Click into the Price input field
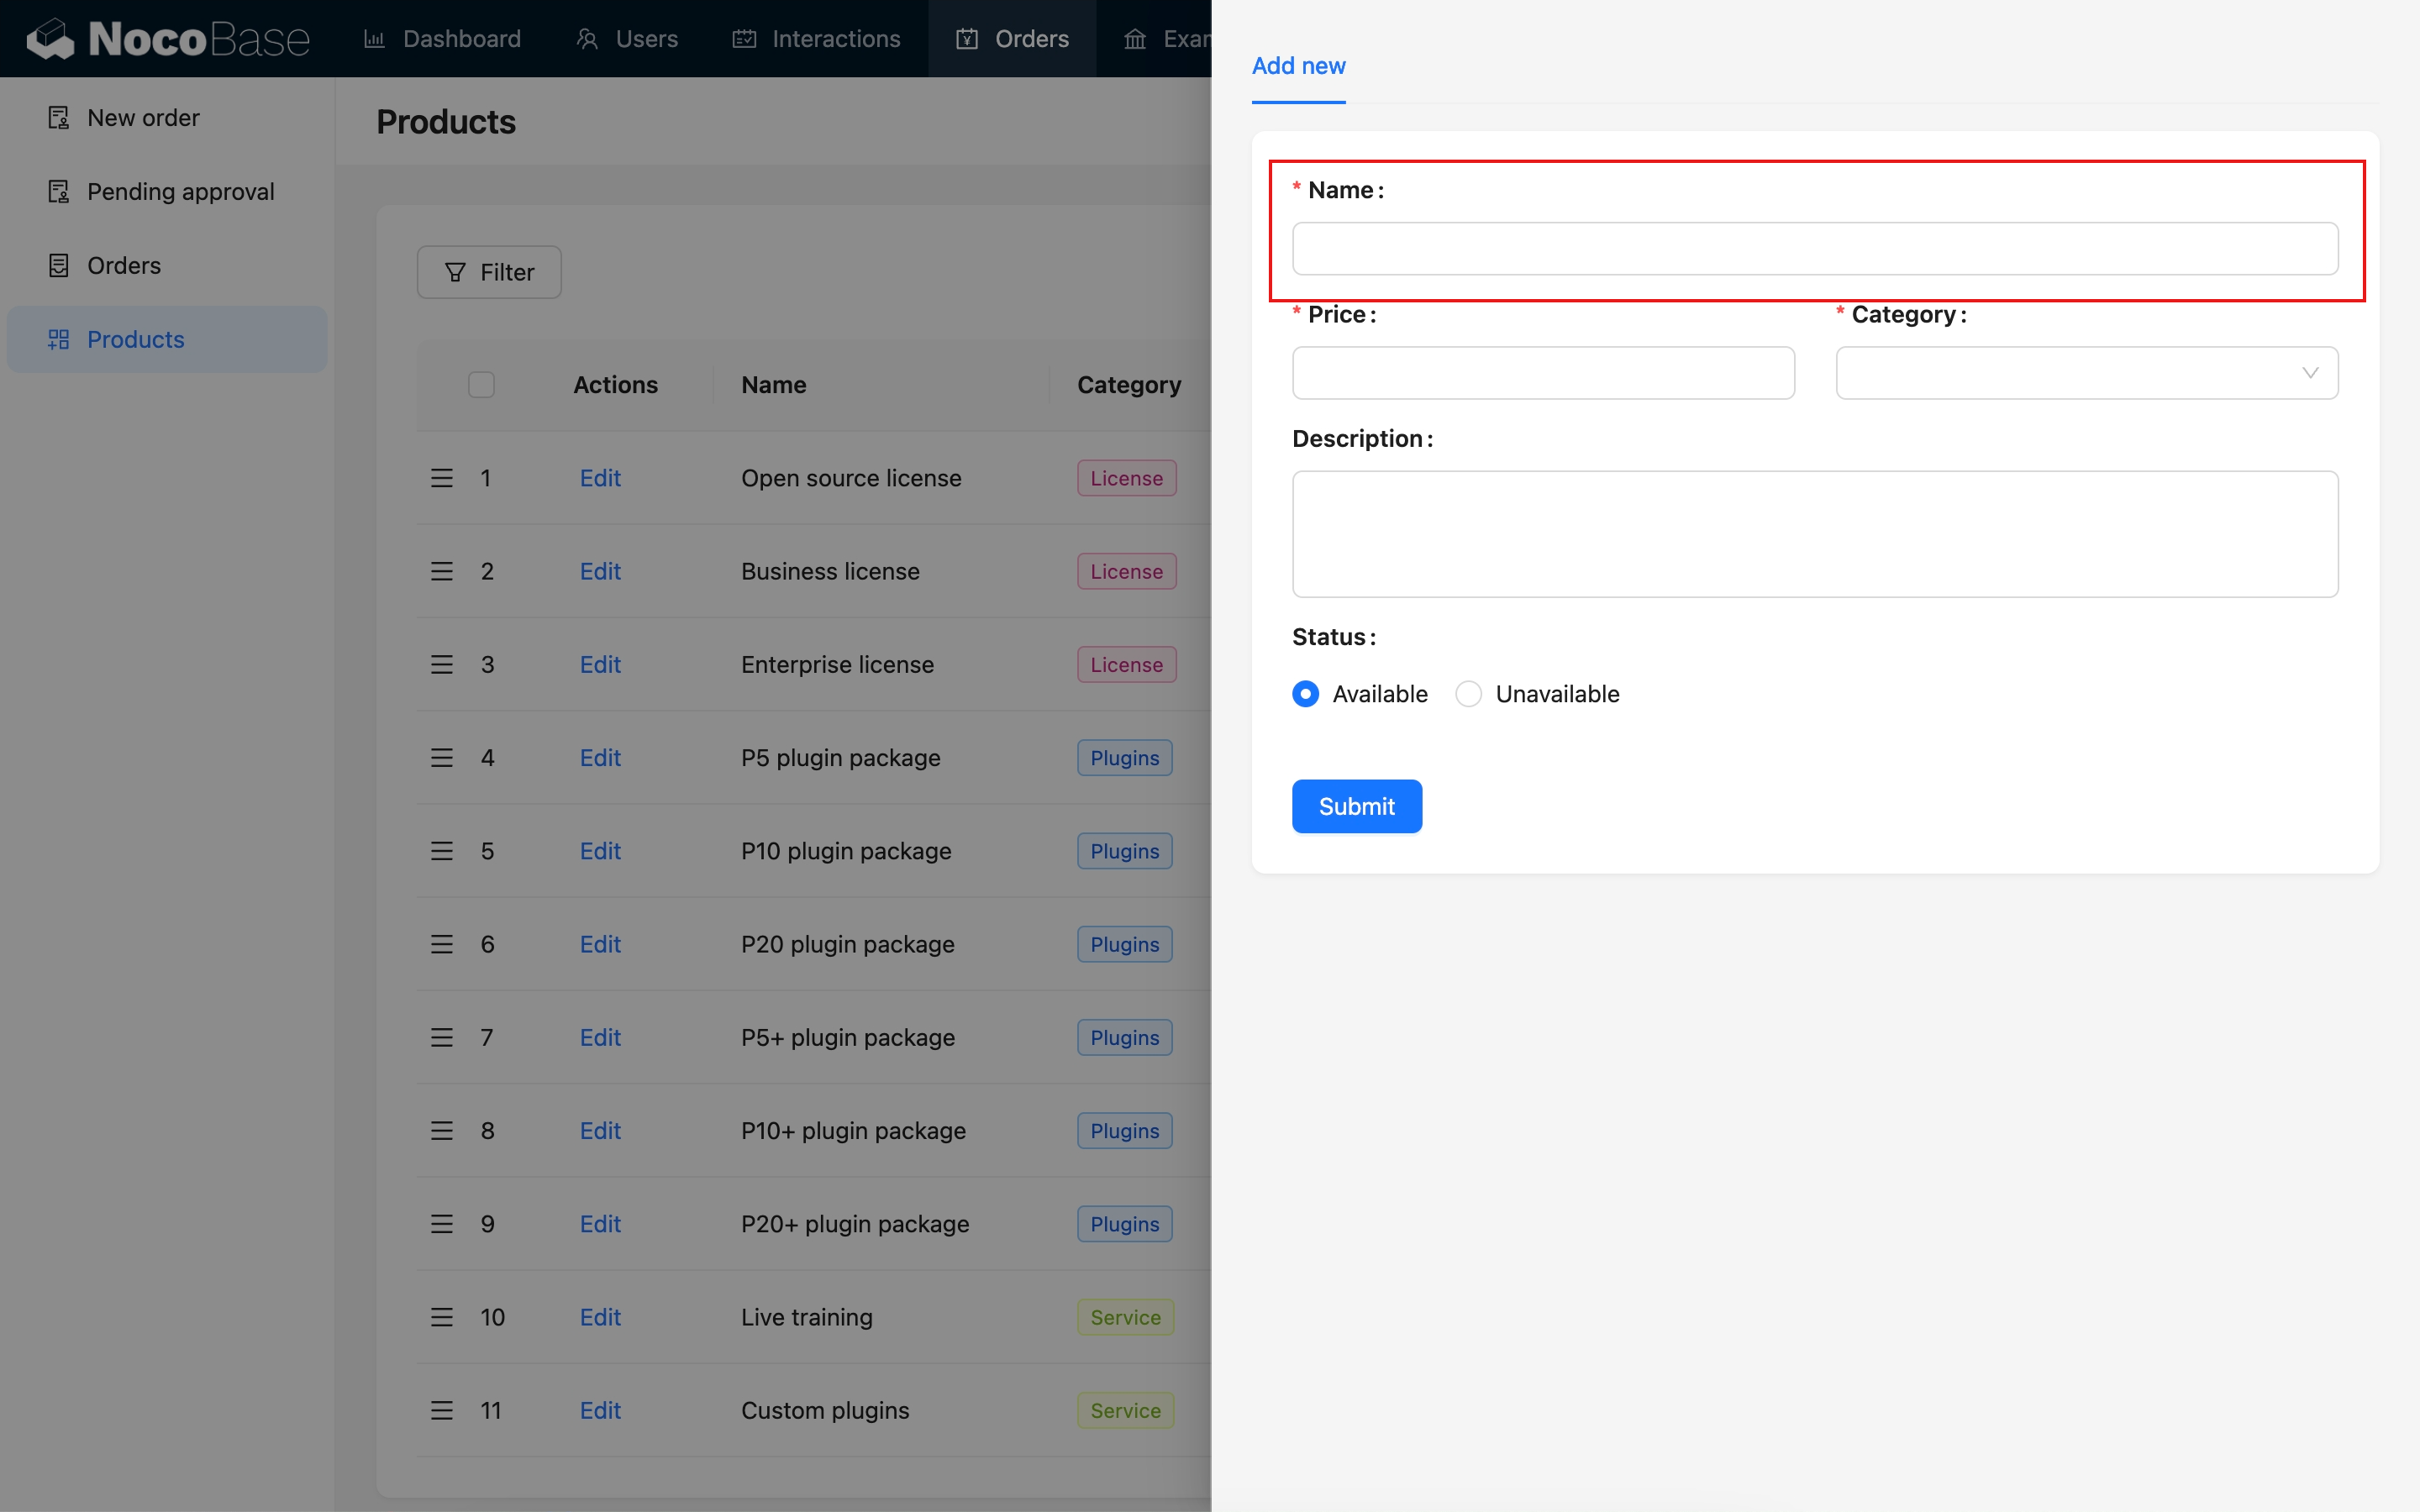Image resolution: width=2420 pixels, height=1512 pixels. pyautogui.click(x=1542, y=373)
